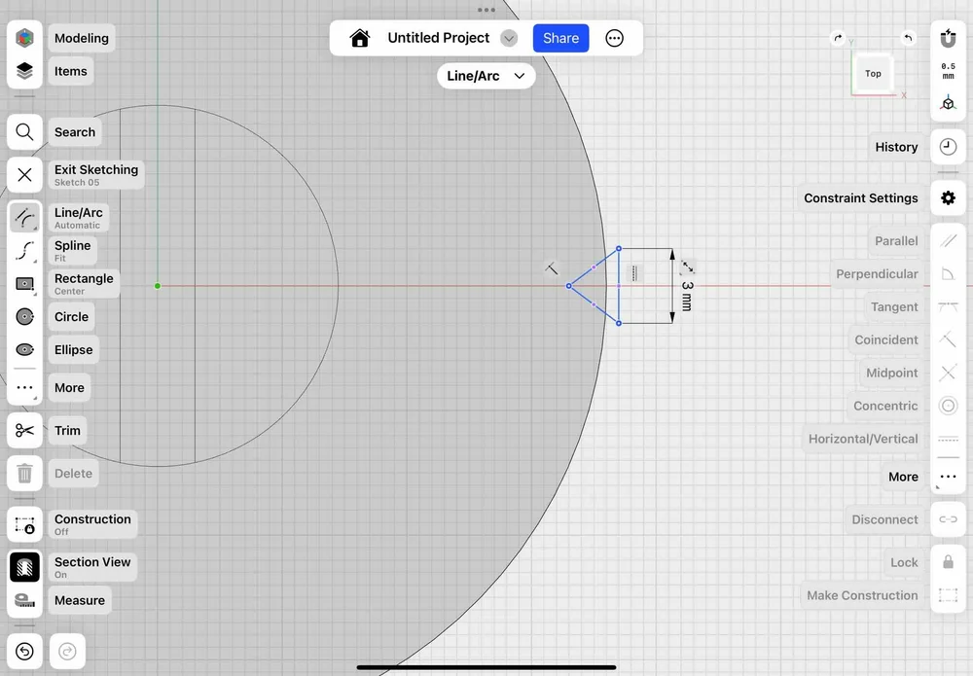Click the Items label
The image size is (973, 676).
coord(71,71)
